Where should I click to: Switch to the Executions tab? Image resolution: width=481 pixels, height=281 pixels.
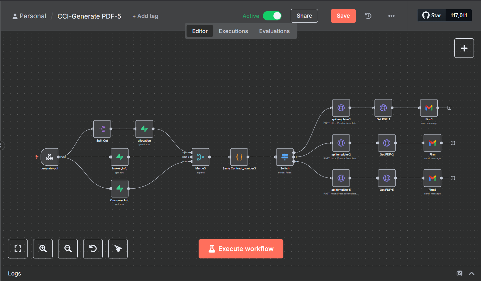coord(233,31)
